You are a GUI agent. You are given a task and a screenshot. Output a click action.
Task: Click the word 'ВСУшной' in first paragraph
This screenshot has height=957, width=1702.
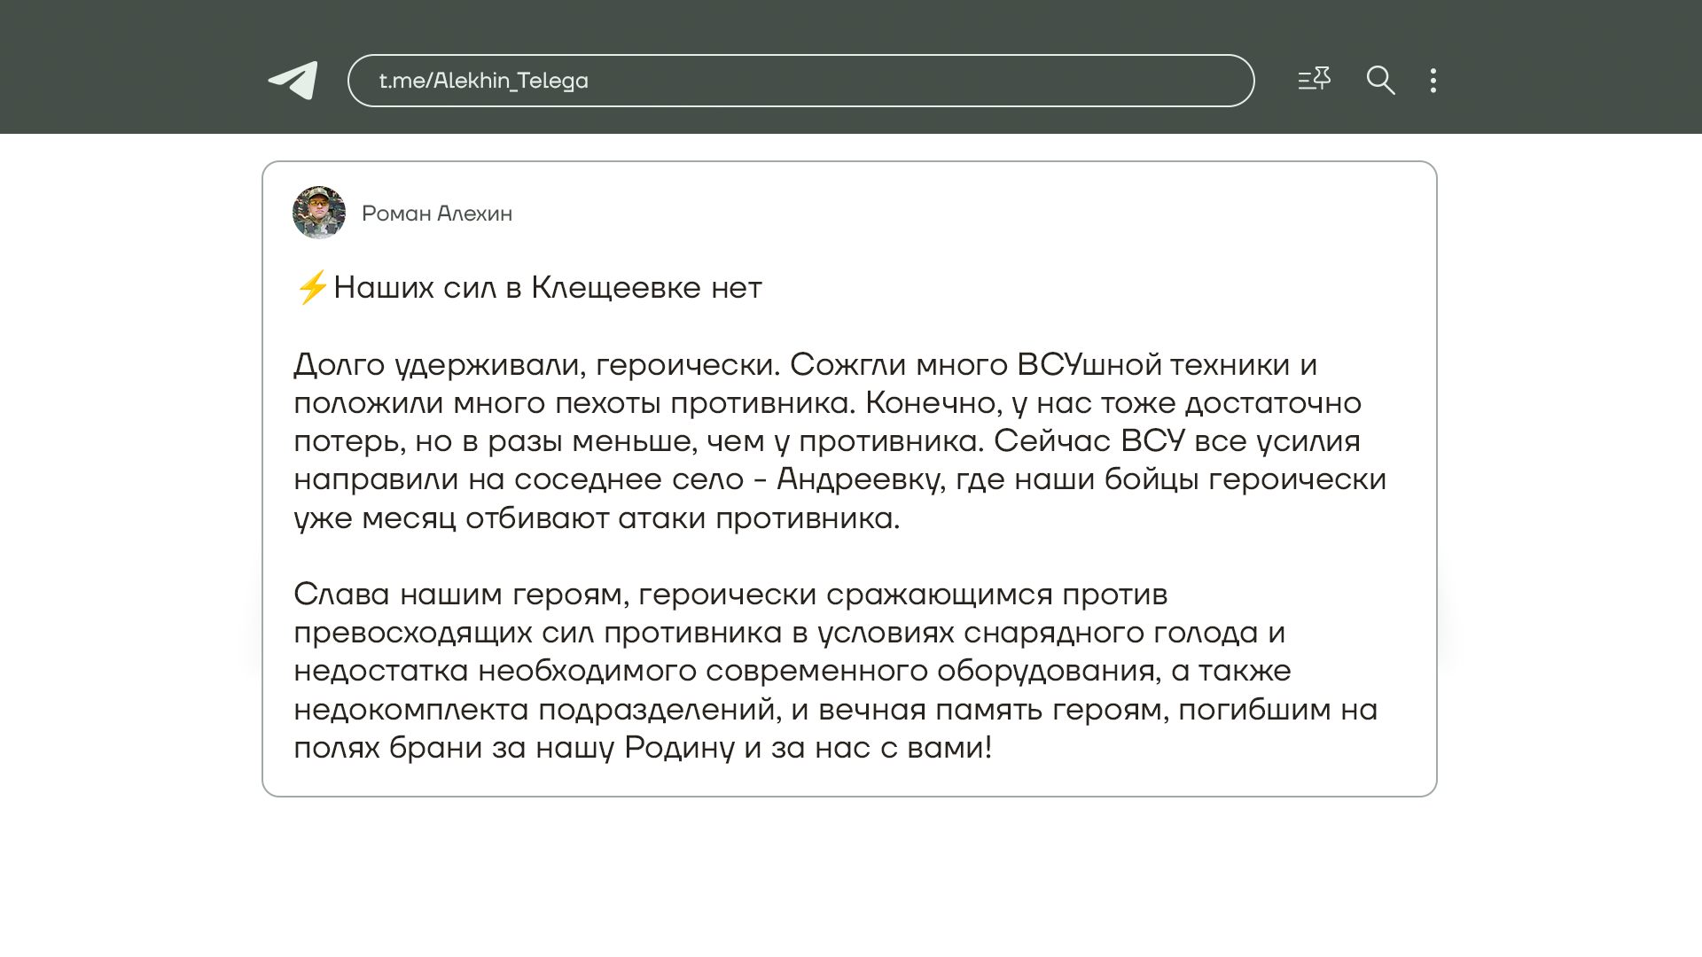(x=1089, y=364)
